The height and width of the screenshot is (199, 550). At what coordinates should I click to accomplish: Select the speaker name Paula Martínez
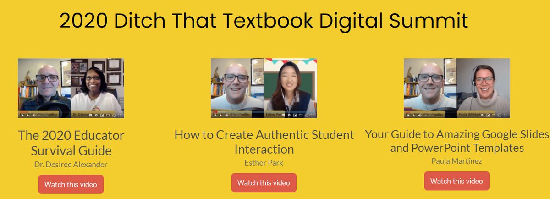pyautogui.click(x=457, y=160)
